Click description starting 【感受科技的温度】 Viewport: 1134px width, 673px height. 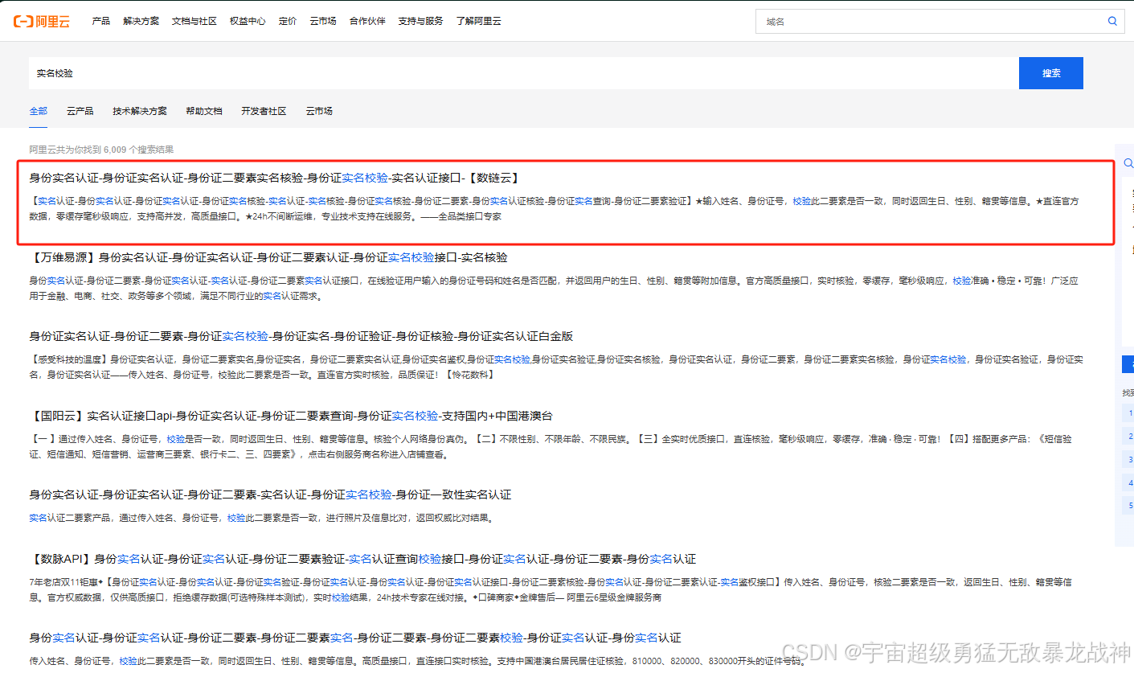click(x=556, y=367)
